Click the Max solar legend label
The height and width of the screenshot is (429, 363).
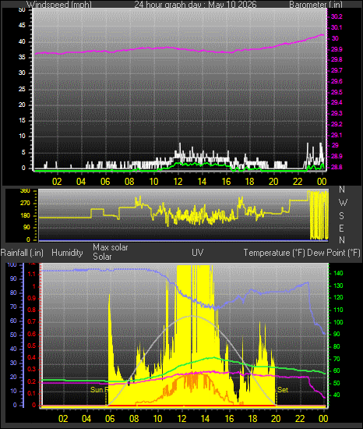coord(111,247)
